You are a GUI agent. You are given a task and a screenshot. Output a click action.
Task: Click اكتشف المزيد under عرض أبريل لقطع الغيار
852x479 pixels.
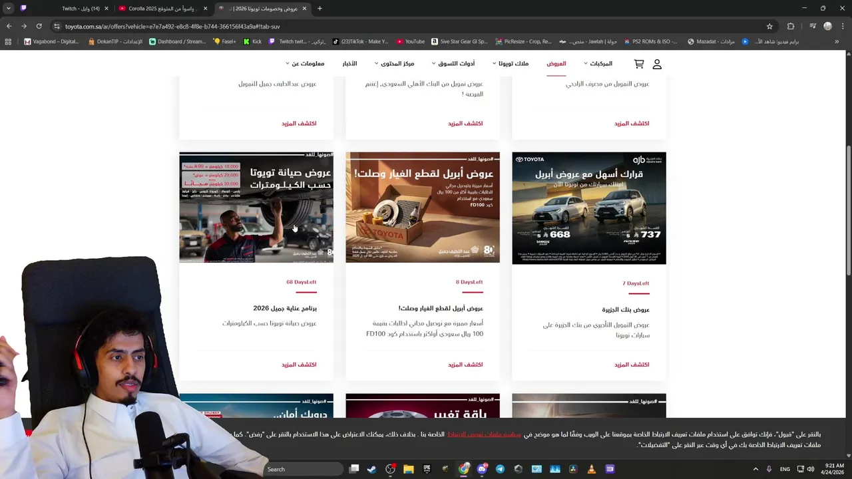click(x=465, y=365)
